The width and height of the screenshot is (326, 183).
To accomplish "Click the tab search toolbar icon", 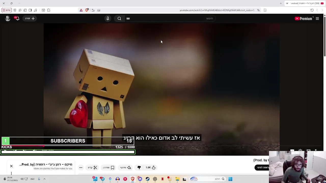I will 43,10.
